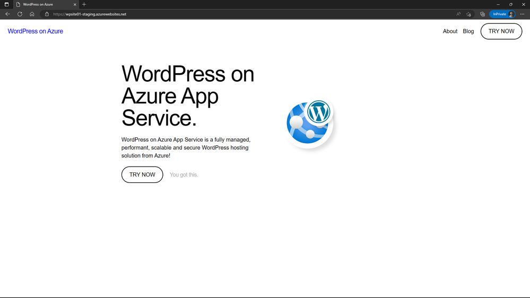Viewport: 530px width, 298px height.
Task: Click the TRY NOW button below the description
Action: (x=142, y=174)
